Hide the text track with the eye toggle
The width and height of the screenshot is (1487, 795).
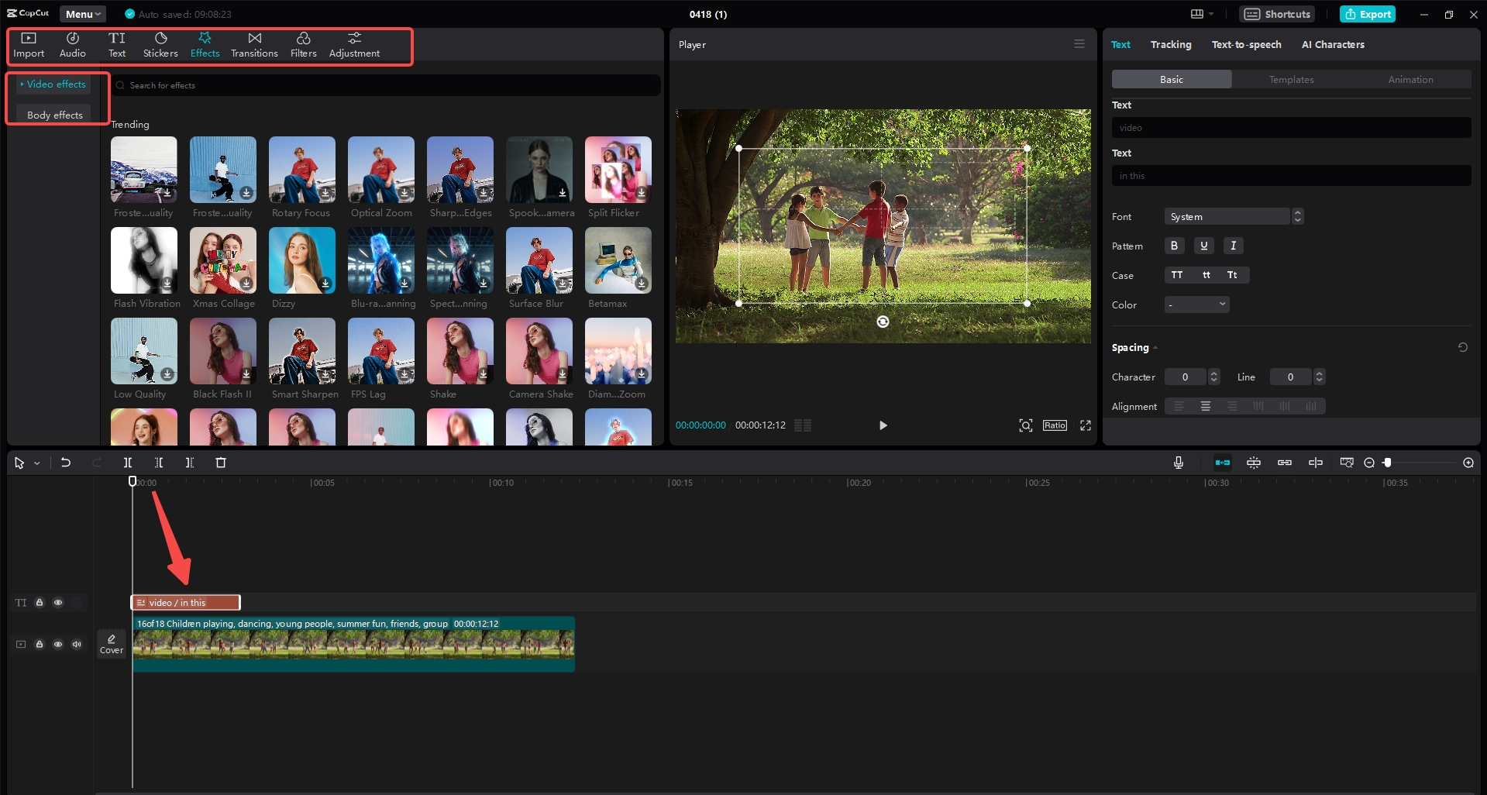pos(58,602)
